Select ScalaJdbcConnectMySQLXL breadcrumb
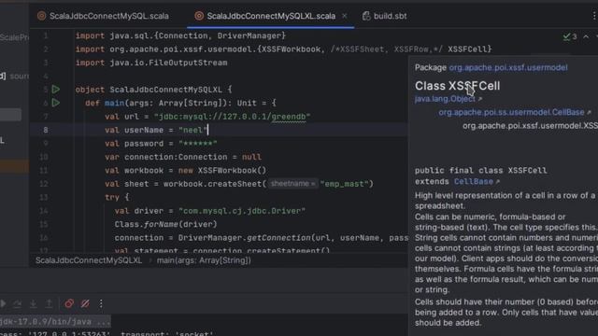This screenshot has height=336, width=598. click(89, 260)
